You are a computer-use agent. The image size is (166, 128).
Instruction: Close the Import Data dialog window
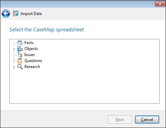(160, 4)
